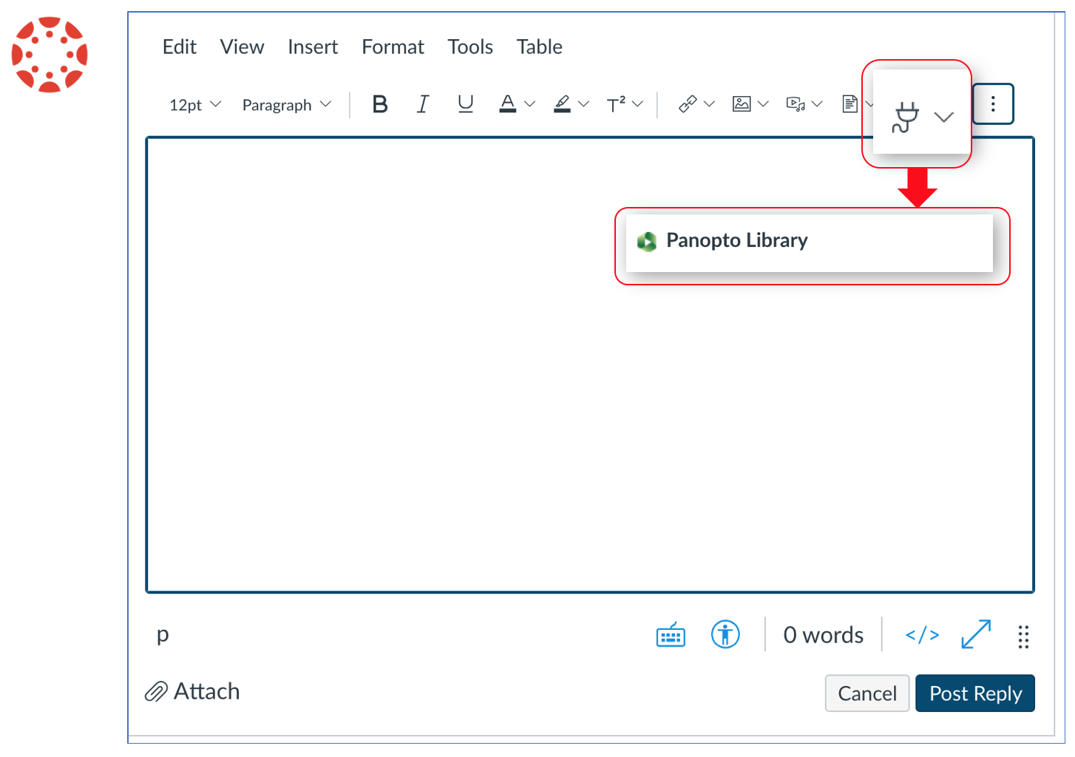Expand the Apps plug dropdown chevron
Screen dimensions: 1075x757
coord(944,117)
